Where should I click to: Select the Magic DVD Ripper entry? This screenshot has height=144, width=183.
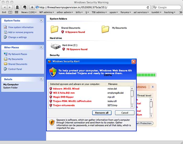pos(63,97)
